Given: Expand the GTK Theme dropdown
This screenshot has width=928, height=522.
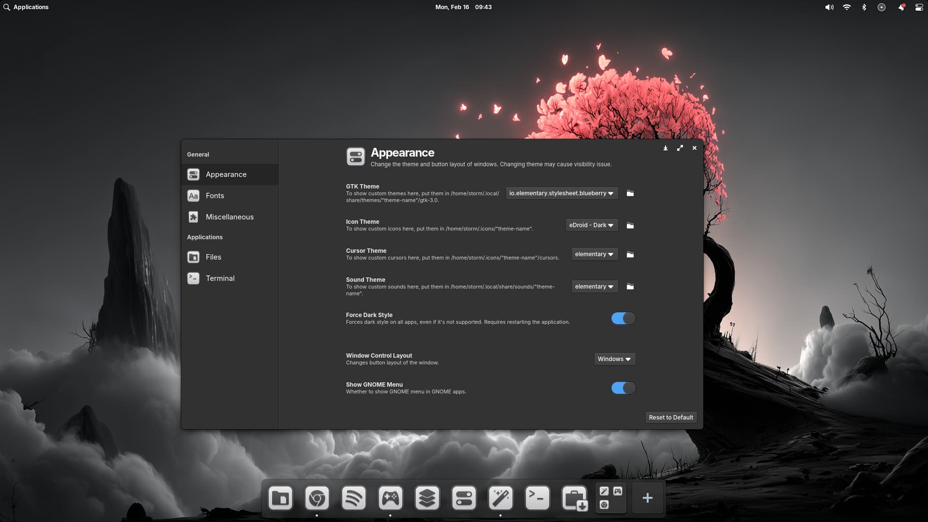Looking at the screenshot, I should point(561,193).
